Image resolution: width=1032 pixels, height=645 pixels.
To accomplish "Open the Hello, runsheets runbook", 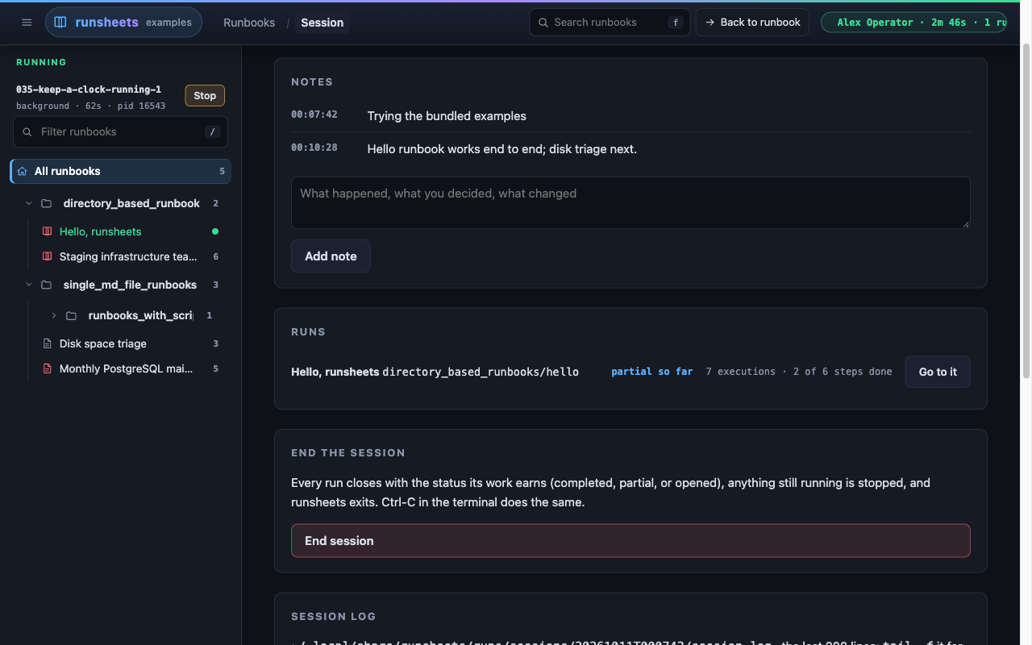I will point(100,231).
